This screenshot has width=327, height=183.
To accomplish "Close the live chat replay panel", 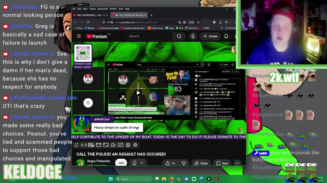I will (237, 72).
